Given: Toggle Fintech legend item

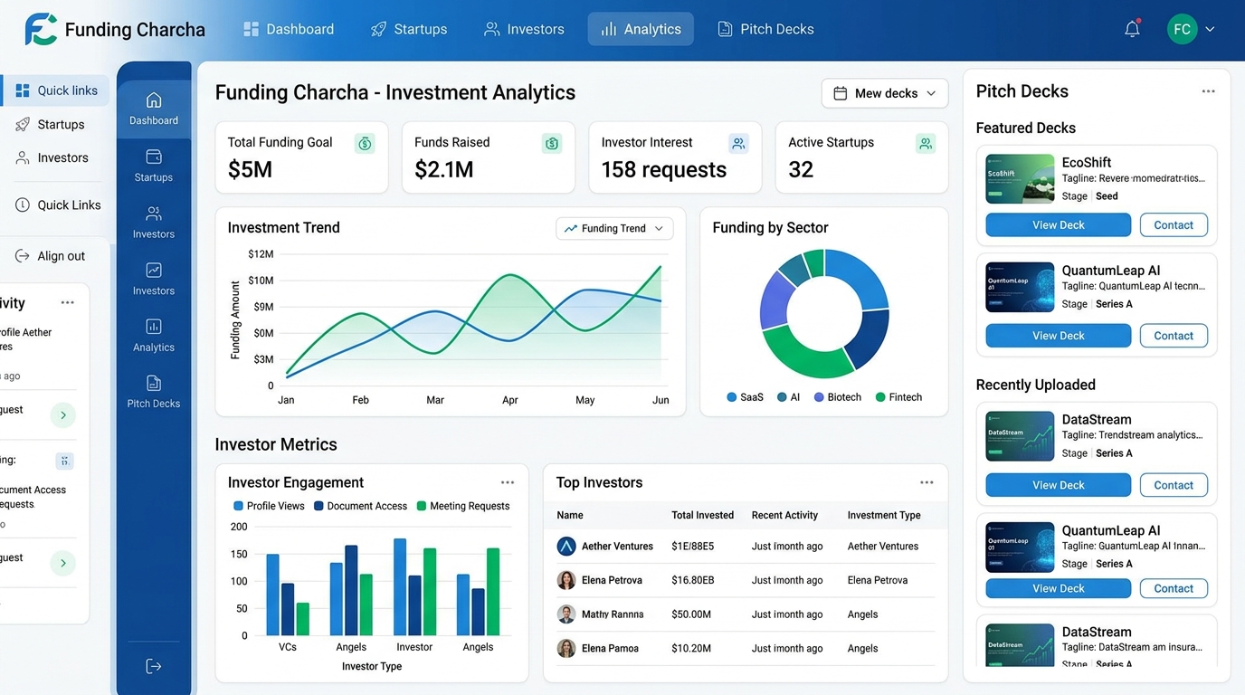Looking at the screenshot, I should 899,397.
